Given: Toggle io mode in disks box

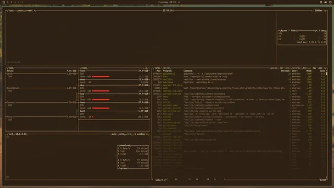Looking at the screenshot, I should click(x=146, y=68).
